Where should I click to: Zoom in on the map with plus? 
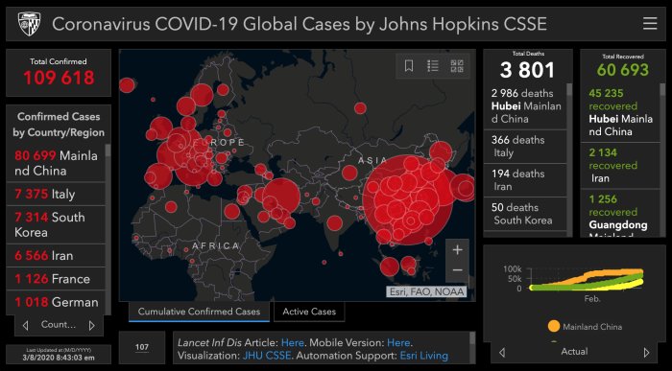click(x=457, y=250)
